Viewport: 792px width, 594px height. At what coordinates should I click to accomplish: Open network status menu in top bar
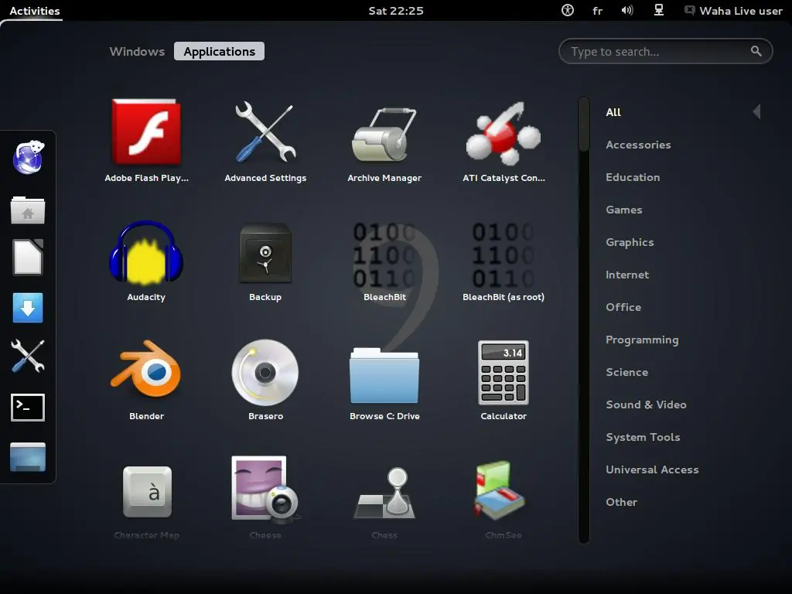tap(659, 10)
